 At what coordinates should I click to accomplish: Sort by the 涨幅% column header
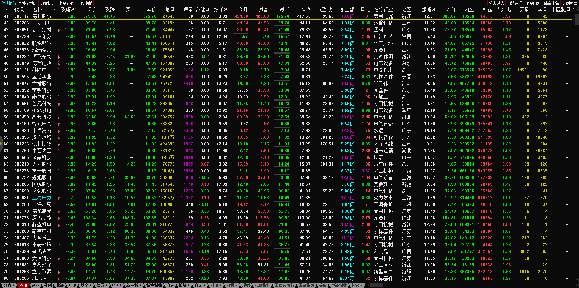(68, 9)
